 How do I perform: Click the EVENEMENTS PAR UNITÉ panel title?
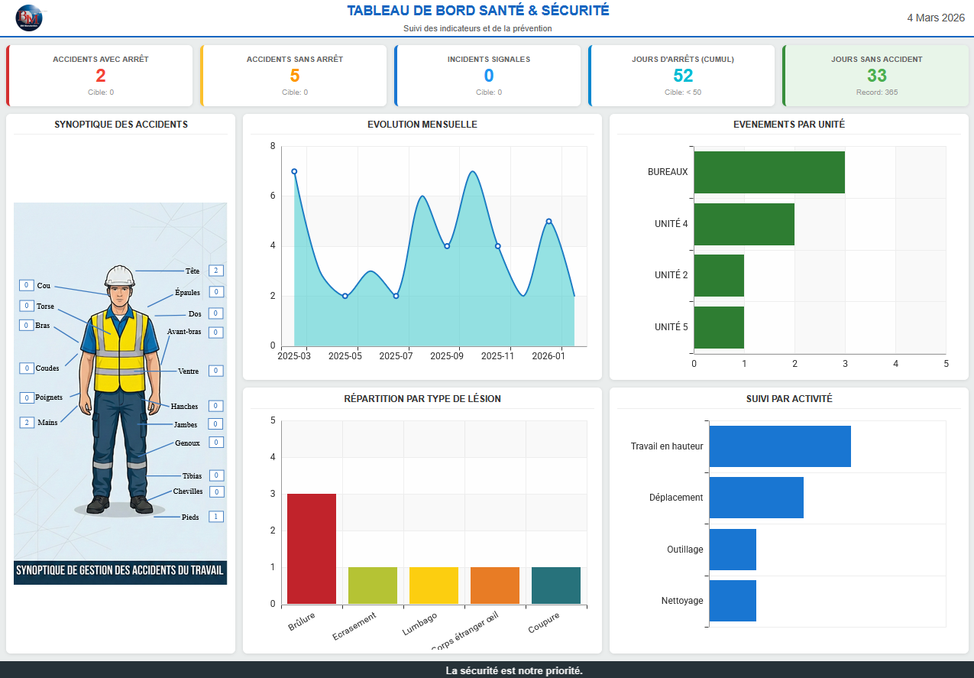pos(789,125)
